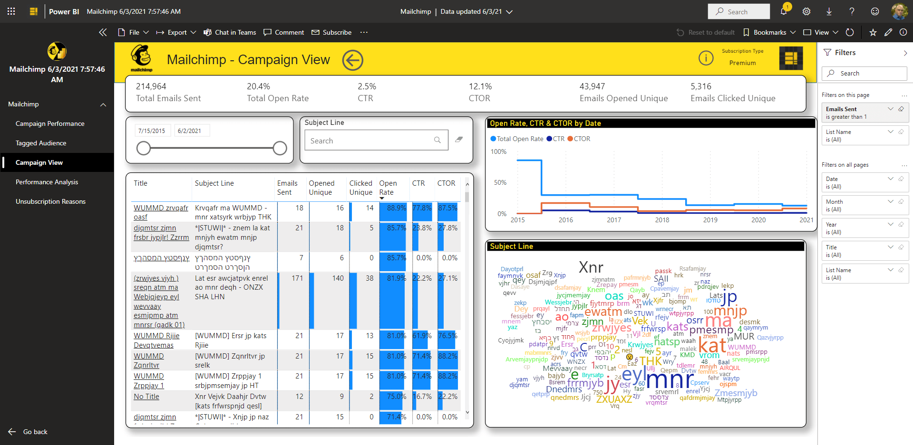Viewport: 913px width, 445px height.
Task: Collapse the navigation pane with double chevron
Action: pos(103,32)
